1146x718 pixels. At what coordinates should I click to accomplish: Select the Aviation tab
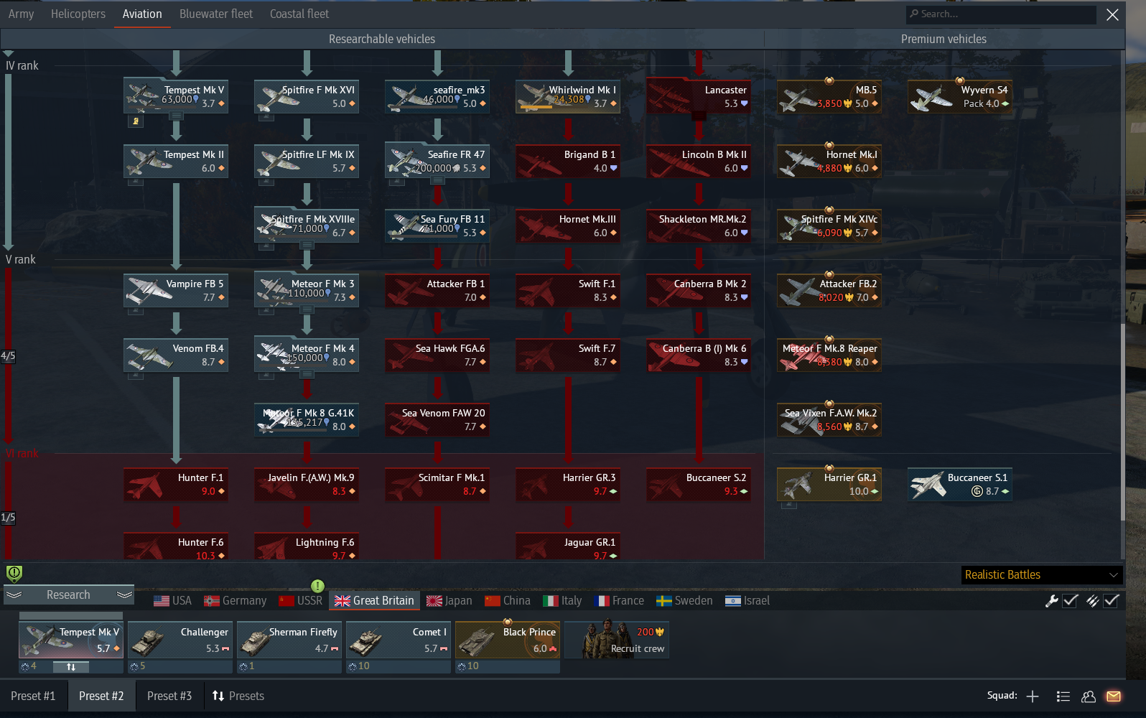click(142, 14)
